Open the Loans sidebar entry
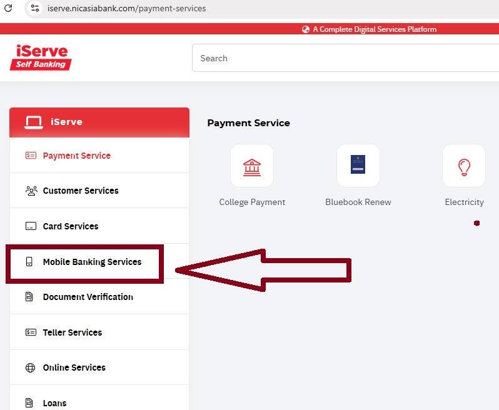499x410 pixels. click(54, 403)
